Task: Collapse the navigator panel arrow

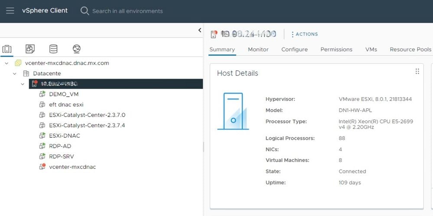Action: [x=200, y=30]
